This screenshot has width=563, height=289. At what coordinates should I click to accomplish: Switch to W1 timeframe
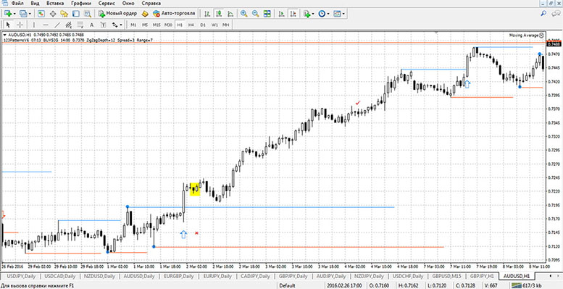[214, 25]
